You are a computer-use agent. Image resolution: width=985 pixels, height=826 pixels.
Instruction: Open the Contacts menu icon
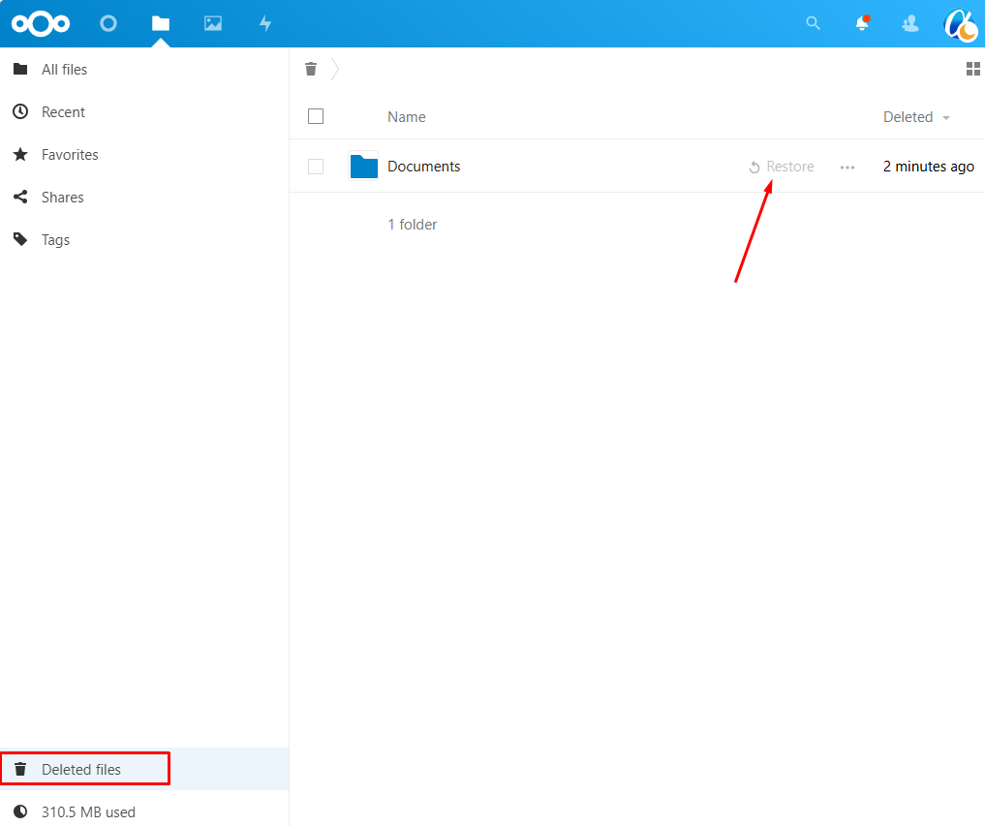[910, 23]
